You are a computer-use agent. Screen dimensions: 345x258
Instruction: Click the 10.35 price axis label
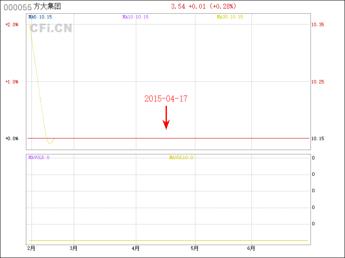(317, 25)
